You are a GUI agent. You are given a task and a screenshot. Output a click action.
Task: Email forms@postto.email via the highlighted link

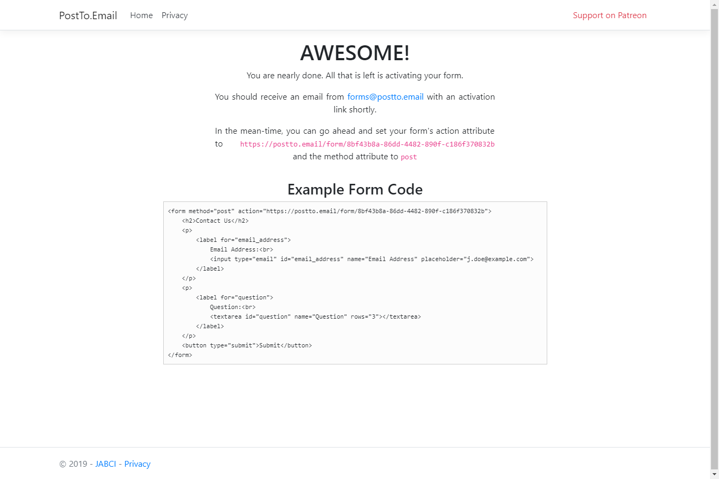tap(385, 96)
